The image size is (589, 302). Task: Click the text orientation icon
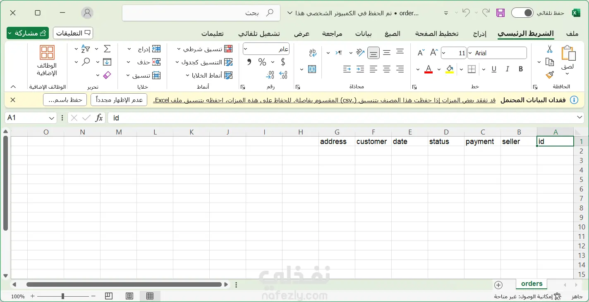(360, 52)
